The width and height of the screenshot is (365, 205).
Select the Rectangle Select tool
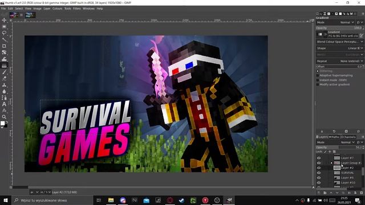coord(4,27)
